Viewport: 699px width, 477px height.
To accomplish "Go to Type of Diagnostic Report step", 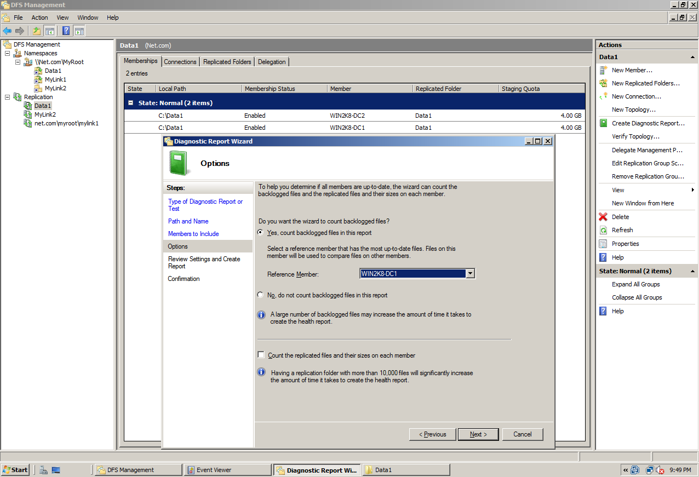I will [x=205, y=205].
